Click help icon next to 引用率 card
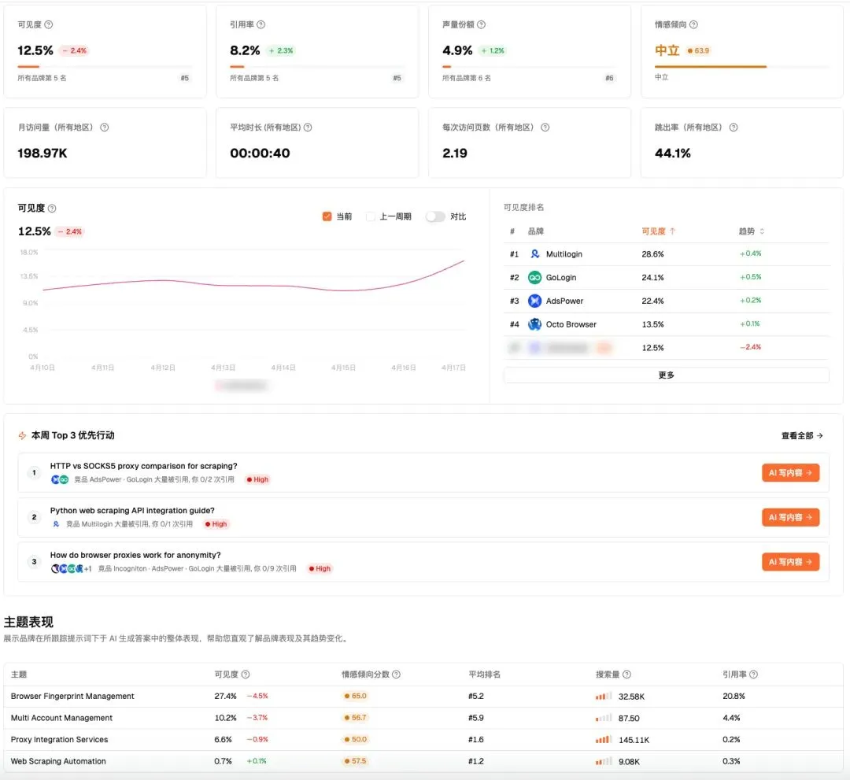This screenshot has height=780, width=850. (x=261, y=24)
